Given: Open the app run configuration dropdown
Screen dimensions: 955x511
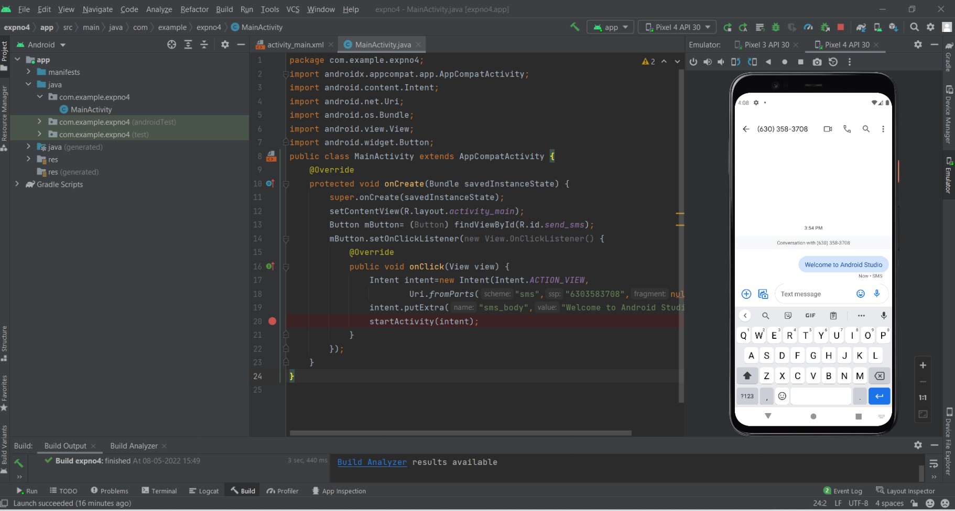Looking at the screenshot, I should coord(611,27).
